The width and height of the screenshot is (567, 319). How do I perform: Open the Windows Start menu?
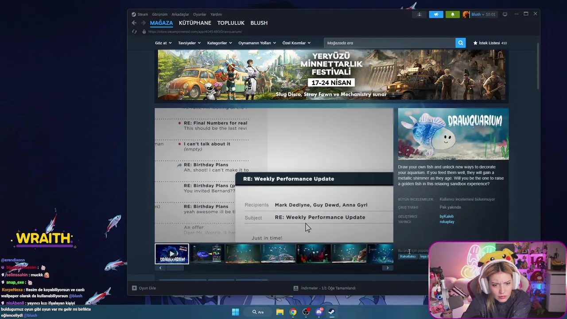[235, 312]
